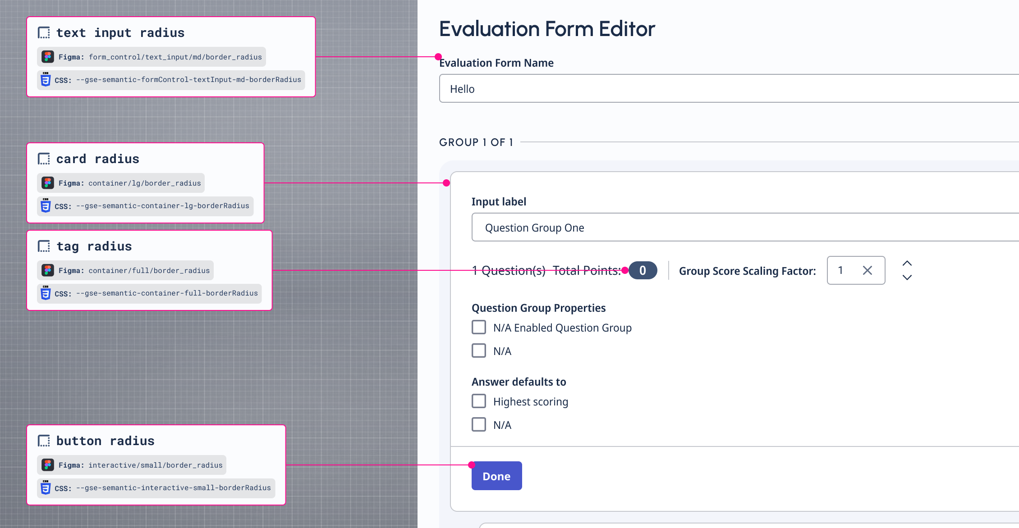Screen dimensions: 1019x528
Task: Click Figma icon in text input radius card
Action: click(48, 57)
